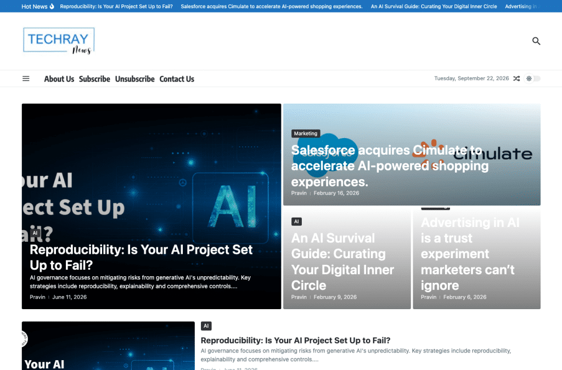Click the shuffle random post icon

pos(516,78)
